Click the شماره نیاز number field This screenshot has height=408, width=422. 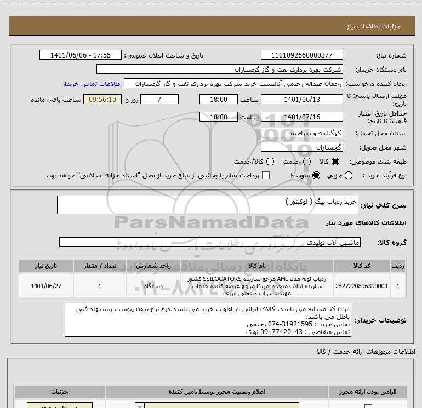point(301,55)
